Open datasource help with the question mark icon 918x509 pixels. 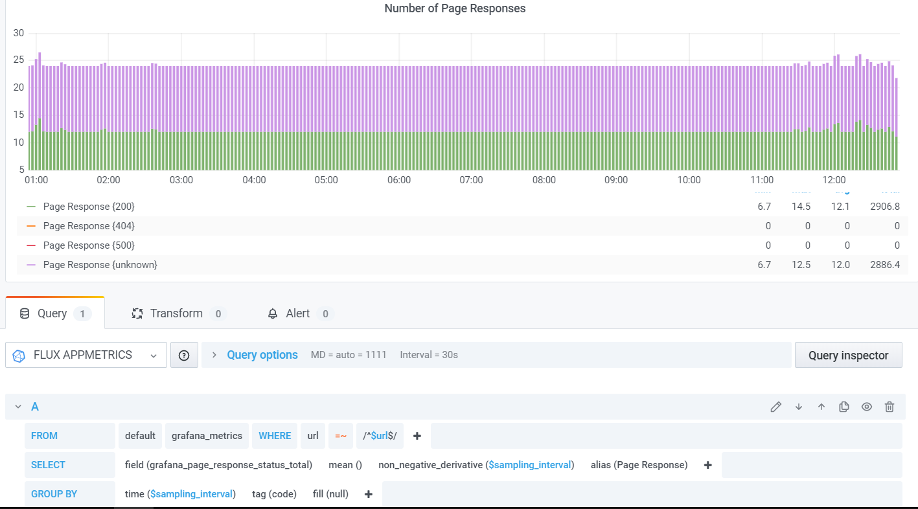tap(184, 355)
